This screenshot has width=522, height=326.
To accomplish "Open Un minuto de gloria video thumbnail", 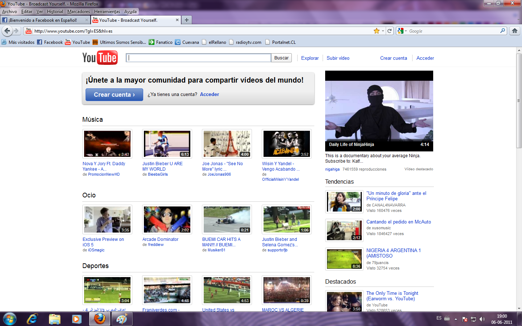I will (344, 202).
